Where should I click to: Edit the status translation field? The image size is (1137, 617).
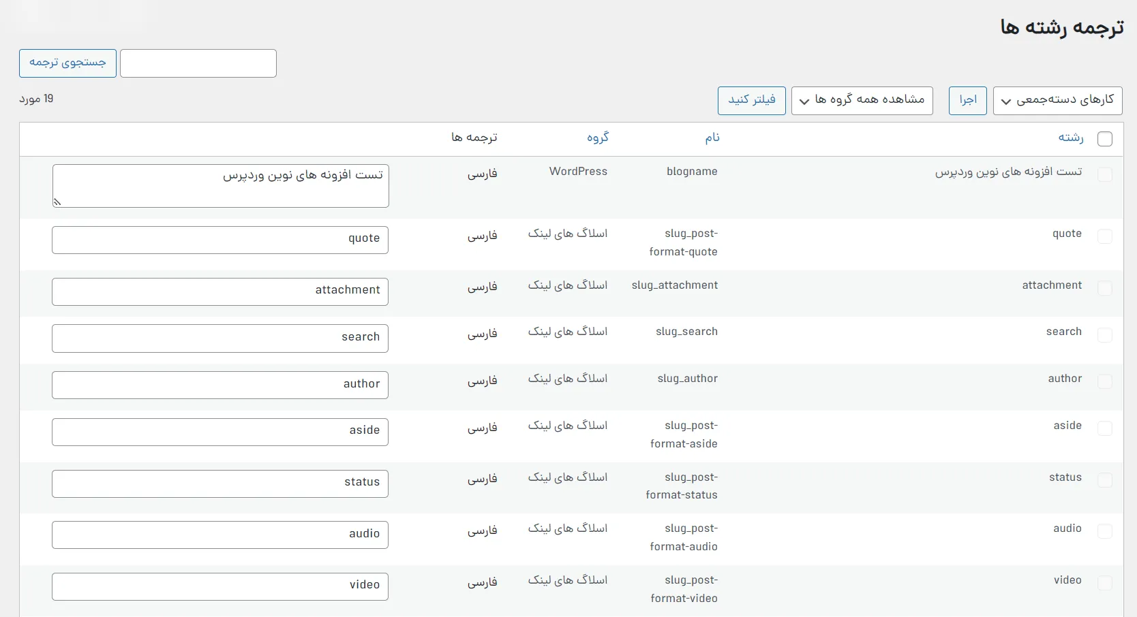pos(220,484)
